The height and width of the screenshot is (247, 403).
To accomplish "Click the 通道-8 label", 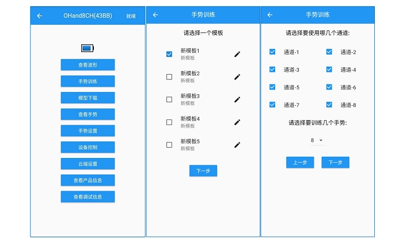I will pyautogui.click(x=348, y=105).
